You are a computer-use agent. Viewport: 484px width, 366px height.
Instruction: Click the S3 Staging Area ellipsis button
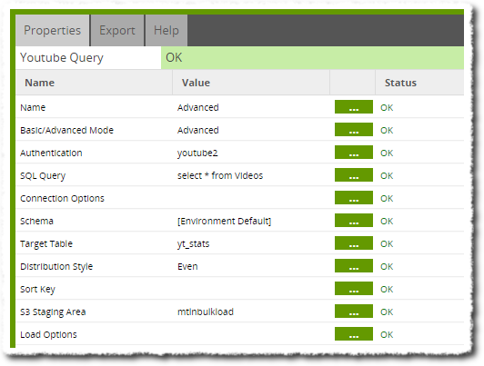click(353, 312)
